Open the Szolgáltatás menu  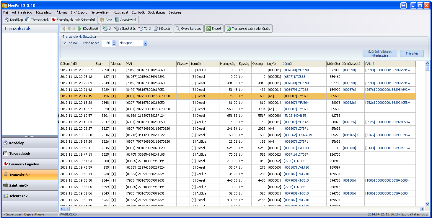157,12
